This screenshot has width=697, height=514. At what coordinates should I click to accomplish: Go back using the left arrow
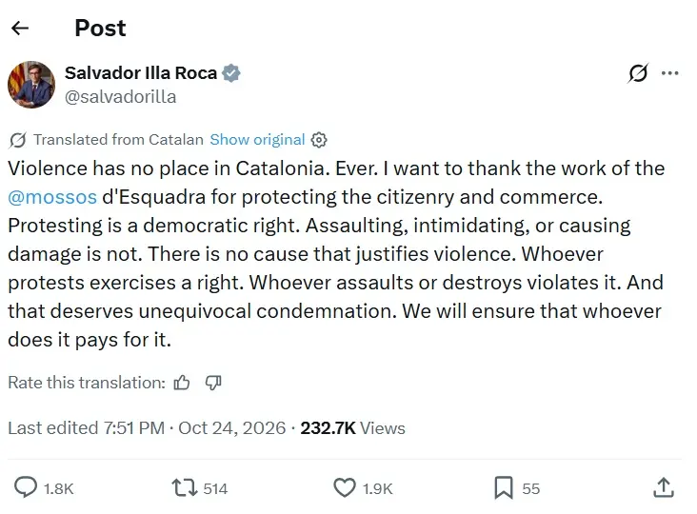[x=20, y=28]
